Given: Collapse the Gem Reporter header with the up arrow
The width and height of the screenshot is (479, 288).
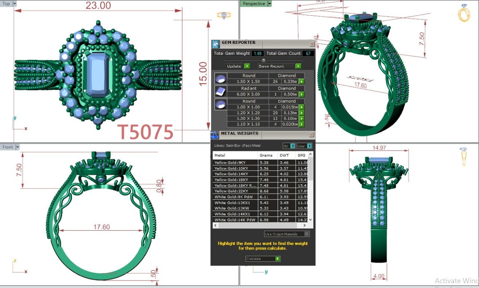Looking at the screenshot, I should point(263,60).
